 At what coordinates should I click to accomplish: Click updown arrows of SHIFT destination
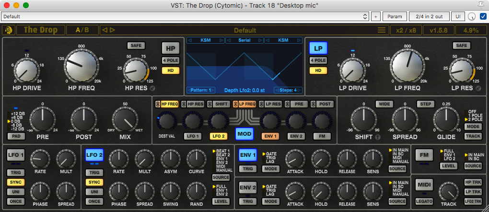coord(210,104)
